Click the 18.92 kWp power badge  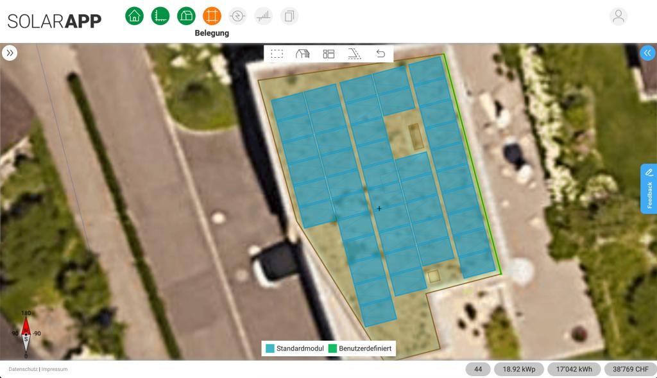pos(519,369)
